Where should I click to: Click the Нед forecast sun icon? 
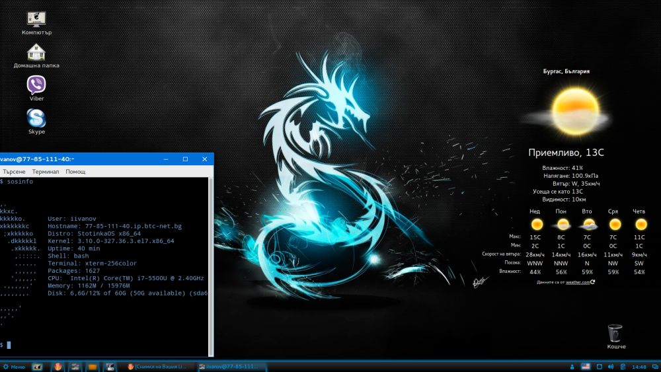[537, 225]
